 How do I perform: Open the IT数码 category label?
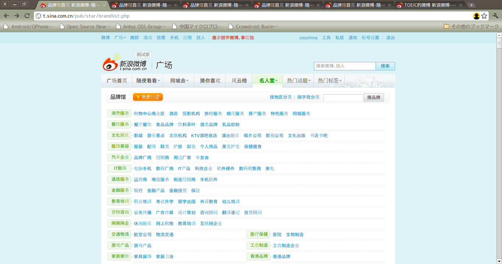(119, 168)
